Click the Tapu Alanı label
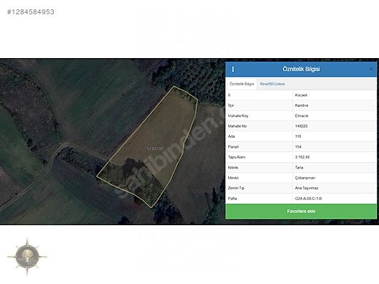This screenshot has height=284, width=379. coord(236,157)
